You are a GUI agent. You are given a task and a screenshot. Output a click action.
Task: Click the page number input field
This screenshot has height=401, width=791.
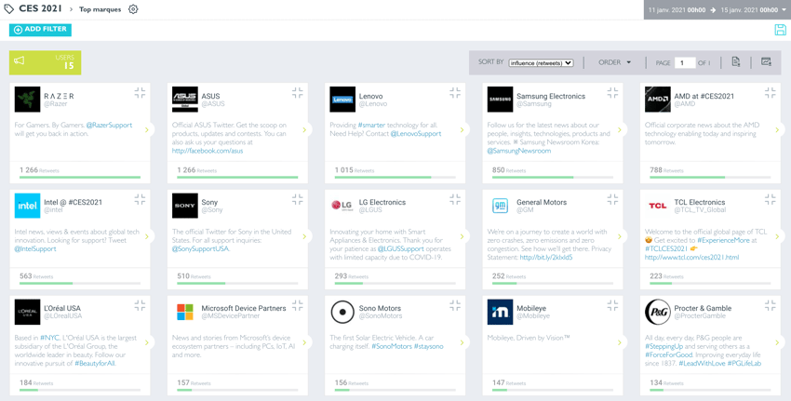[x=685, y=63]
